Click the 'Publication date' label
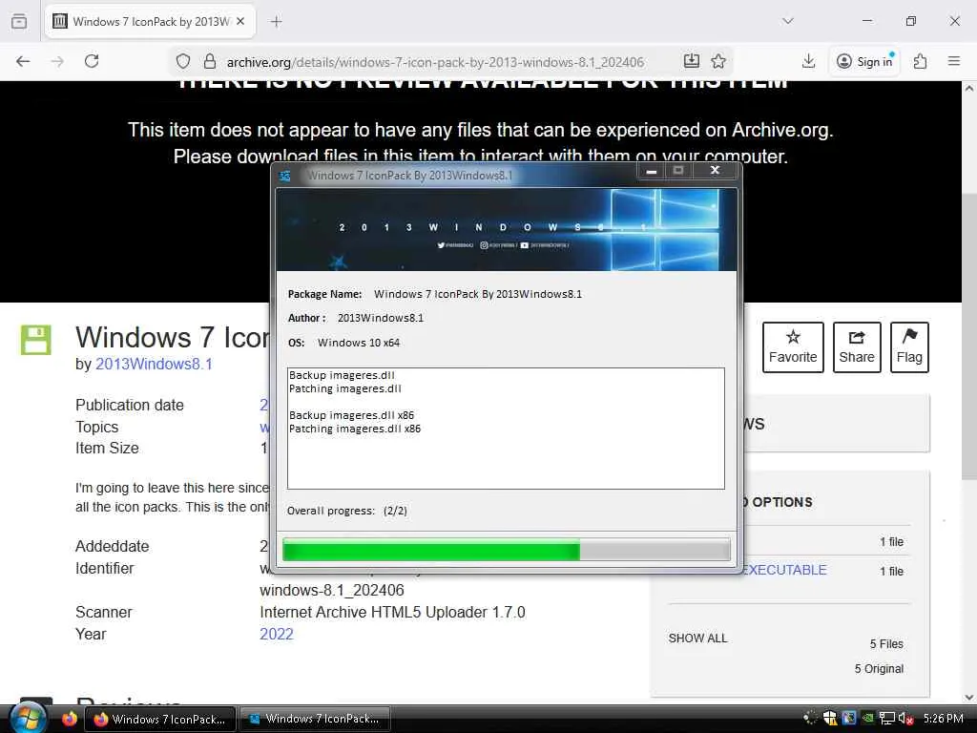The image size is (977, 733). tap(130, 405)
